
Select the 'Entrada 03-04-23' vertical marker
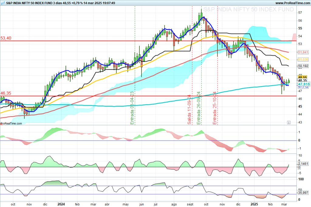pos(132,108)
